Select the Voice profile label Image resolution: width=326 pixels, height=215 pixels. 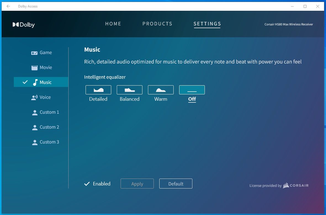point(45,97)
